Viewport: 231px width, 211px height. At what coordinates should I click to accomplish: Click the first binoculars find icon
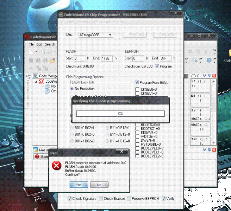31,60
